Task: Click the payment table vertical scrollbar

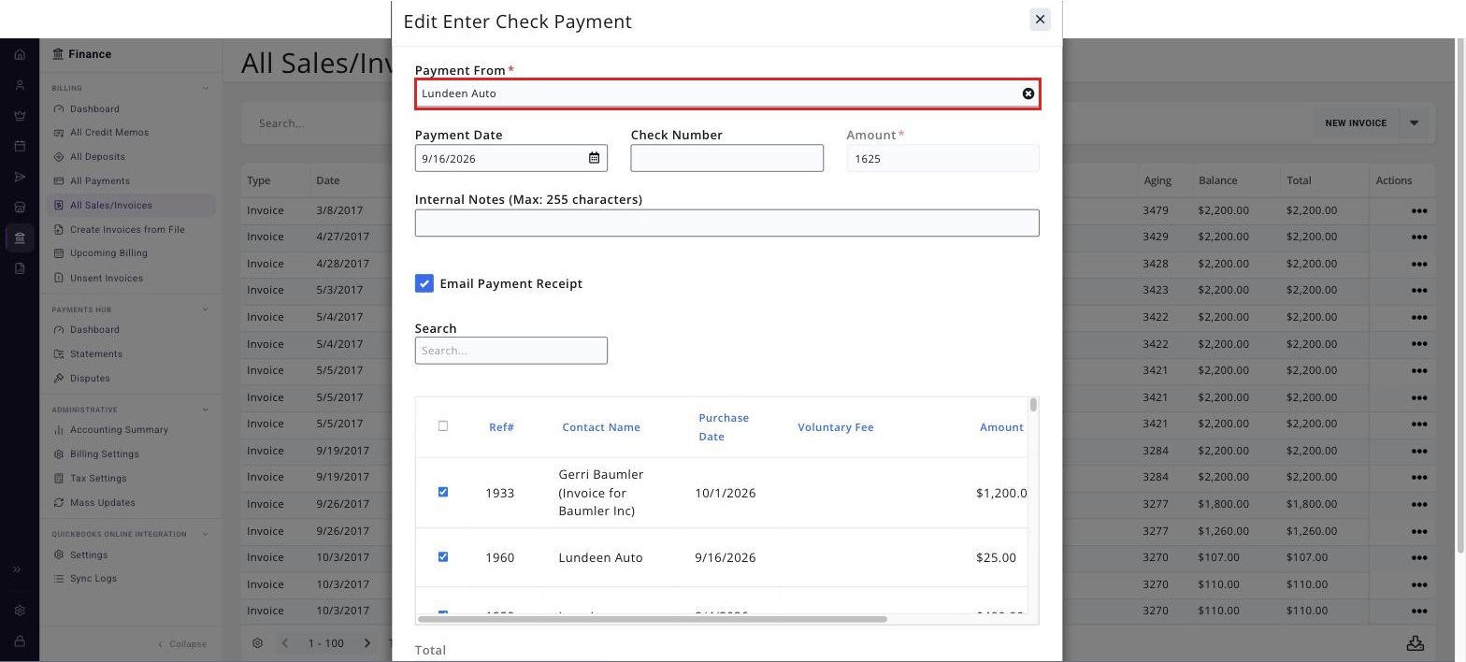Action: [x=1033, y=405]
